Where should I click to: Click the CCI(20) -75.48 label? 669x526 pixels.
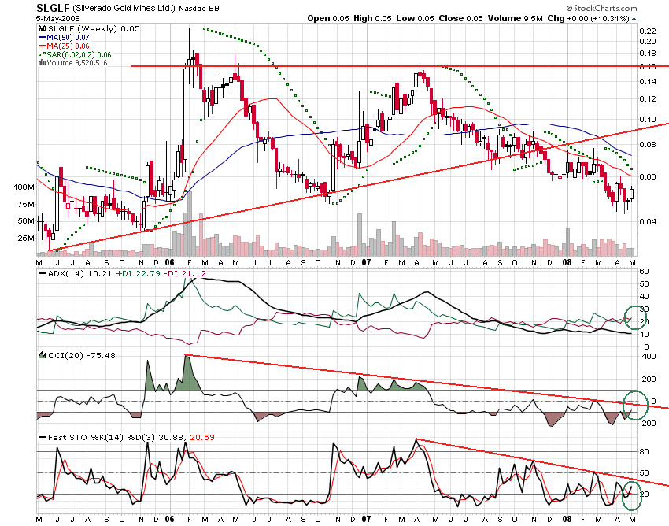(x=82, y=355)
